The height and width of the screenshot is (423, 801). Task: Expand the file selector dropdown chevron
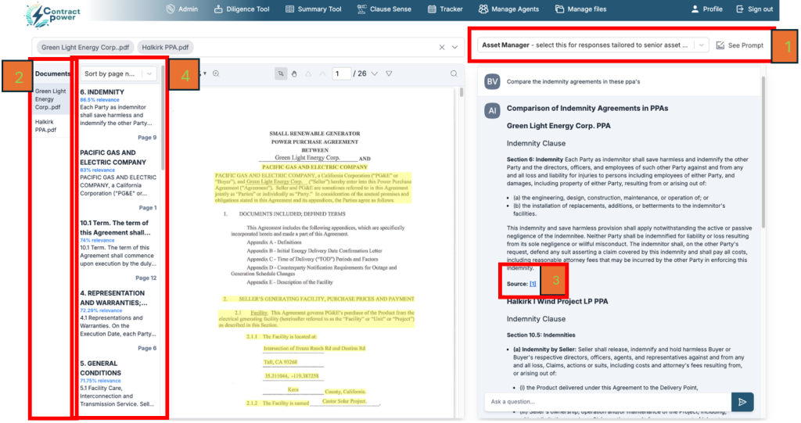click(x=455, y=48)
